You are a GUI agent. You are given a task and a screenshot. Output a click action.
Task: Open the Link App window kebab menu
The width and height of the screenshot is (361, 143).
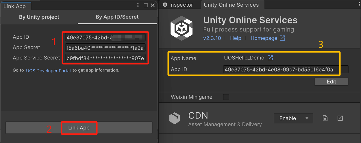[x=138, y=5]
